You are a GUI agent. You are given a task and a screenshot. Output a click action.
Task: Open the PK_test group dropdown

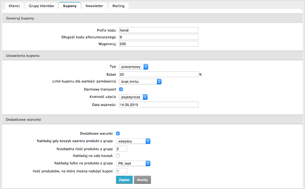click(x=133, y=163)
